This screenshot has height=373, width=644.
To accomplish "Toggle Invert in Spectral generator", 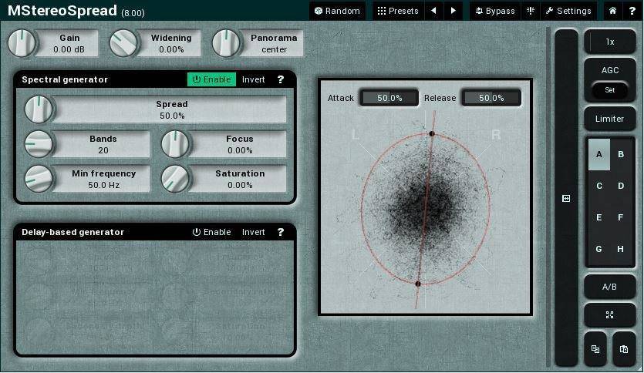I will tap(254, 79).
